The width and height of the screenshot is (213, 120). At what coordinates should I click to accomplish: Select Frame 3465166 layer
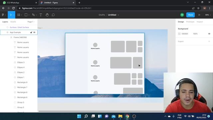[x=20, y=37]
